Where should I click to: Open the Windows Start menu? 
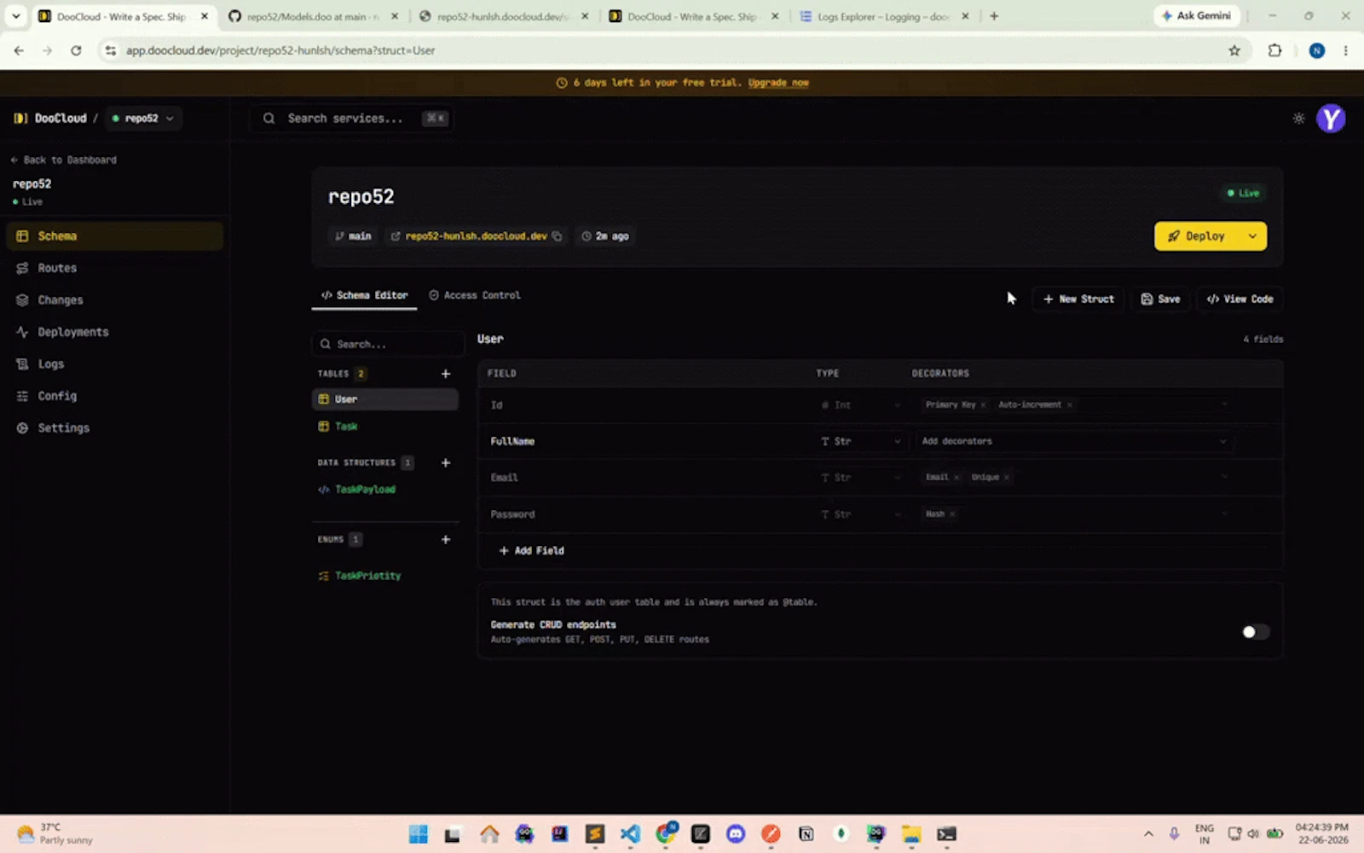418,834
